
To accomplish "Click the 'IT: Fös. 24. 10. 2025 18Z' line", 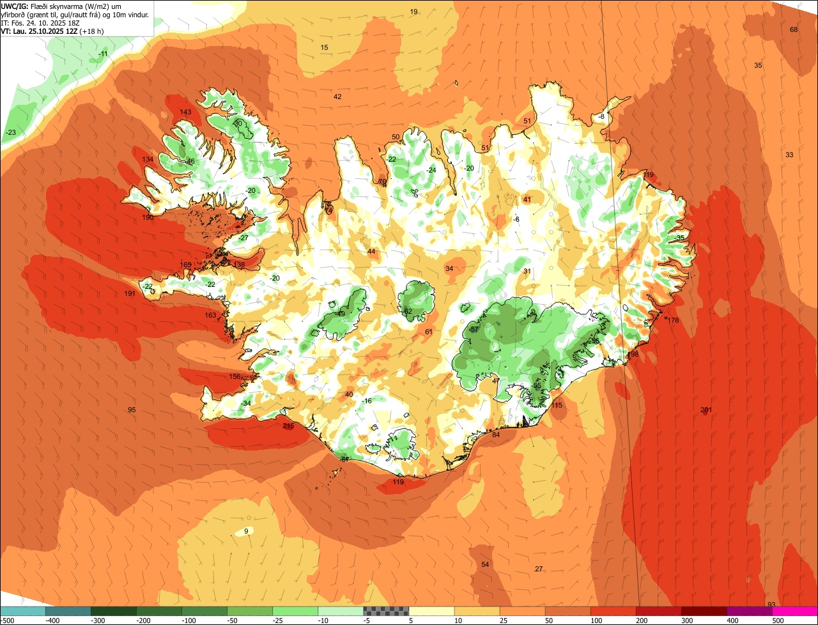I will coord(40,22).
